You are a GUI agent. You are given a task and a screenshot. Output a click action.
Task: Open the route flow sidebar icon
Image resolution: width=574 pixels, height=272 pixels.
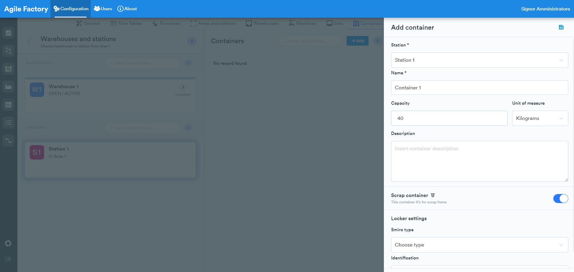click(x=8, y=141)
